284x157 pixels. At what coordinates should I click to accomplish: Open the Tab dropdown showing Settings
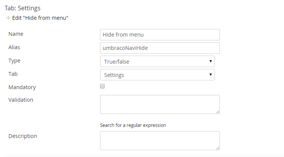click(157, 75)
